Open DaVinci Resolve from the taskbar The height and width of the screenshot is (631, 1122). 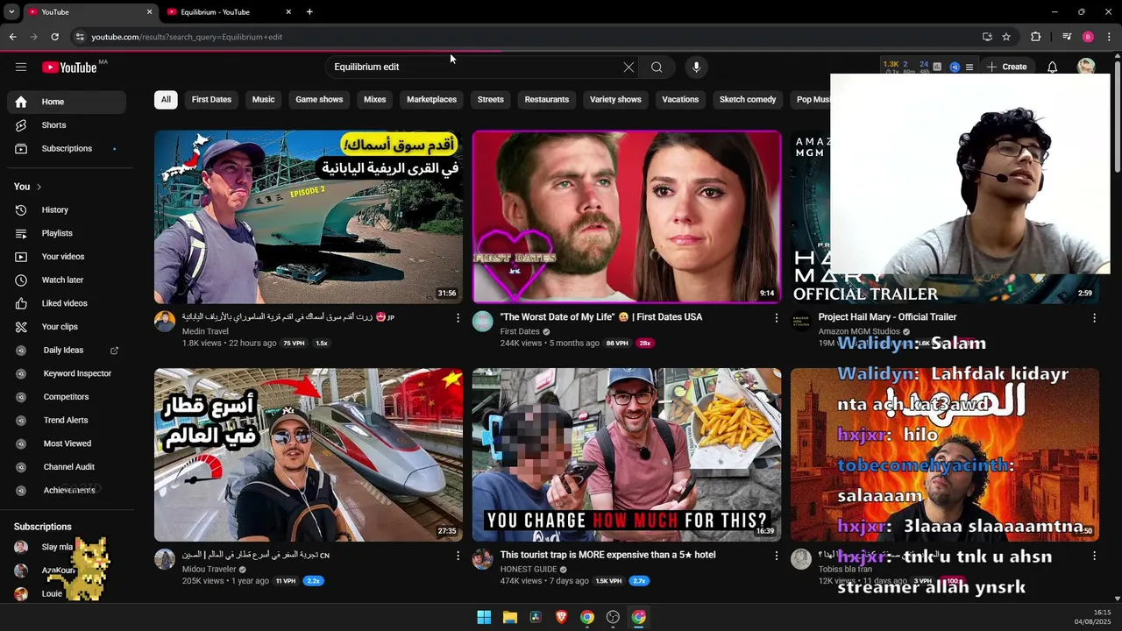point(536,617)
